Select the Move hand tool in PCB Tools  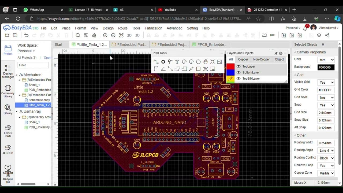coord(205,62)
